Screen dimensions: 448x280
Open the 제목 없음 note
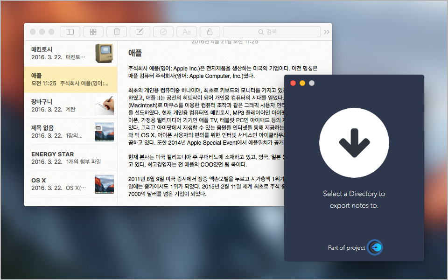tap(70, 132)
